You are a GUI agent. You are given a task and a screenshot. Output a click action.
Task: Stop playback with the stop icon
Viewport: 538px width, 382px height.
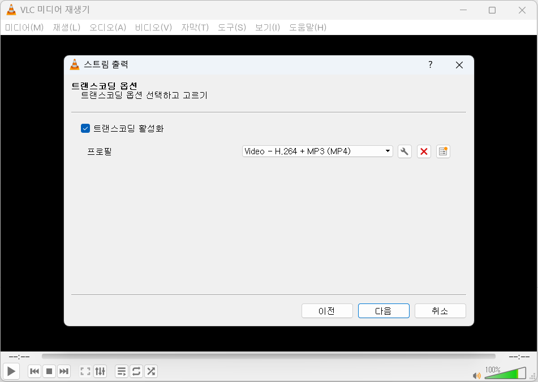tap(49, 371)
